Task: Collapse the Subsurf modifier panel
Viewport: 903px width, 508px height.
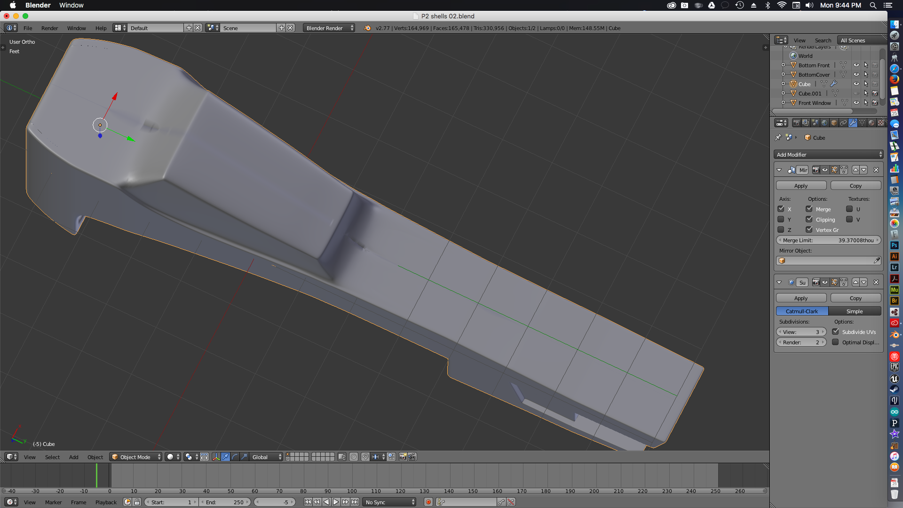Action: click(x=779, y=282)
